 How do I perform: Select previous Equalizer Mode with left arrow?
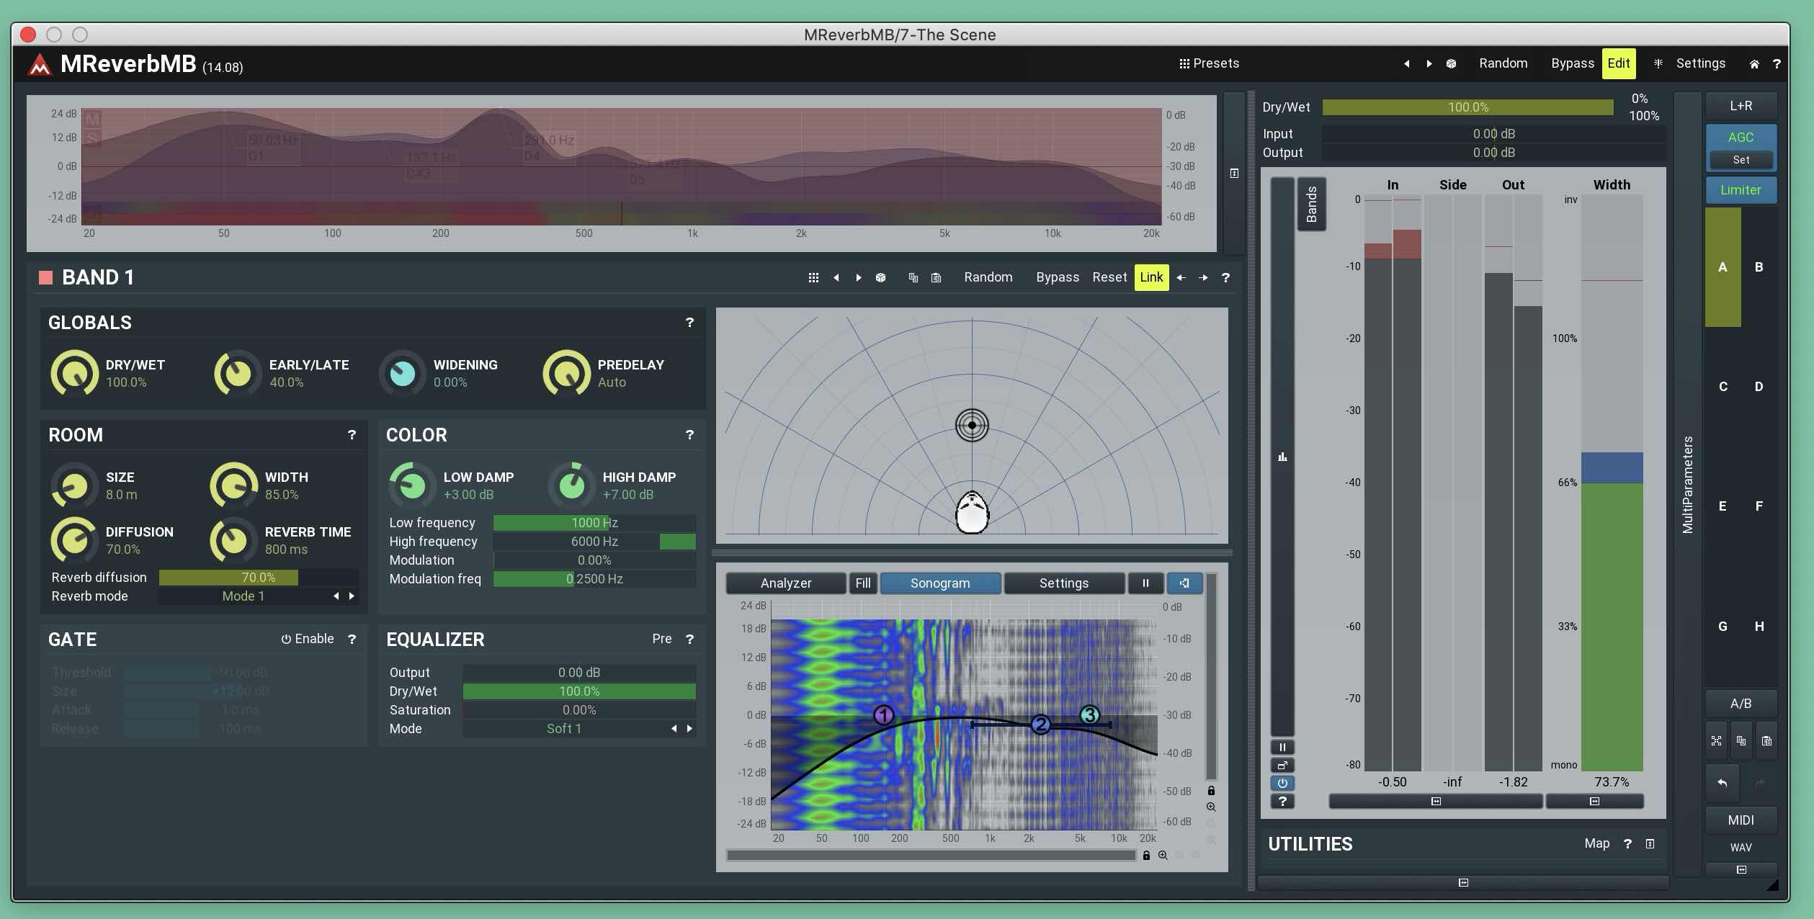point(674,729)
